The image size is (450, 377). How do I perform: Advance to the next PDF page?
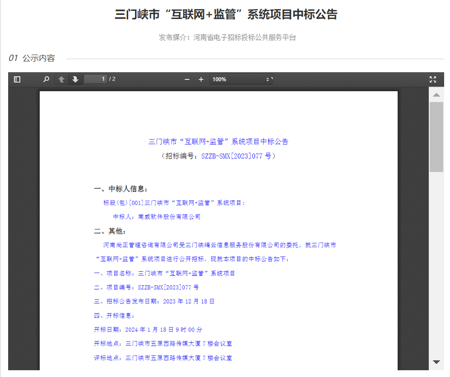pos(75,79)
